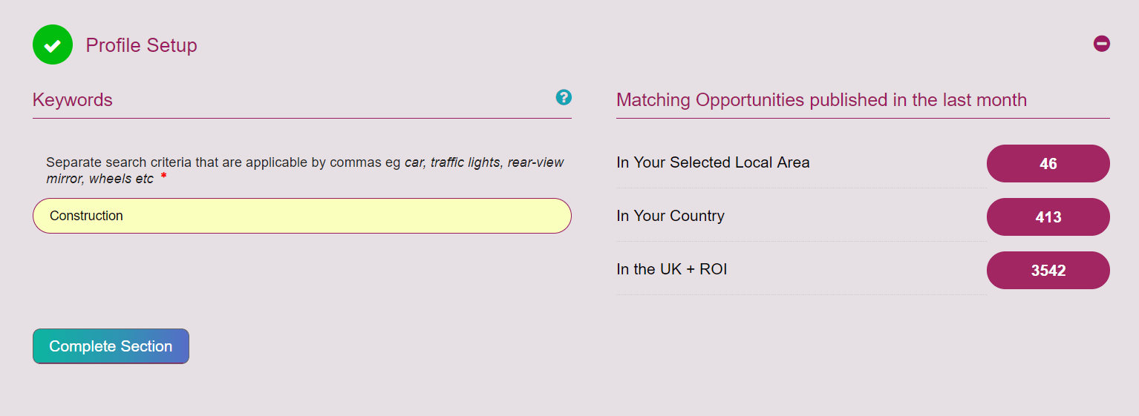1139x416 pixels.
Task: Click the italic 'car, traffic lights' example text
Action: click(452, 162)
